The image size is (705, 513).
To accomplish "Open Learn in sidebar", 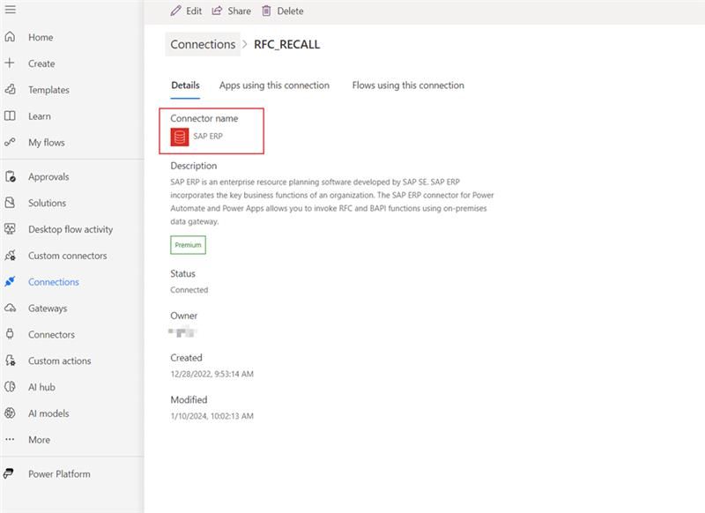I will (40, 116).
